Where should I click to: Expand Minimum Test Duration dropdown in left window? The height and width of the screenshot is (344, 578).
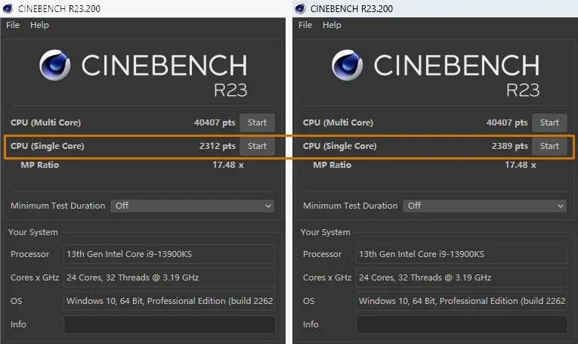point(193,206)
